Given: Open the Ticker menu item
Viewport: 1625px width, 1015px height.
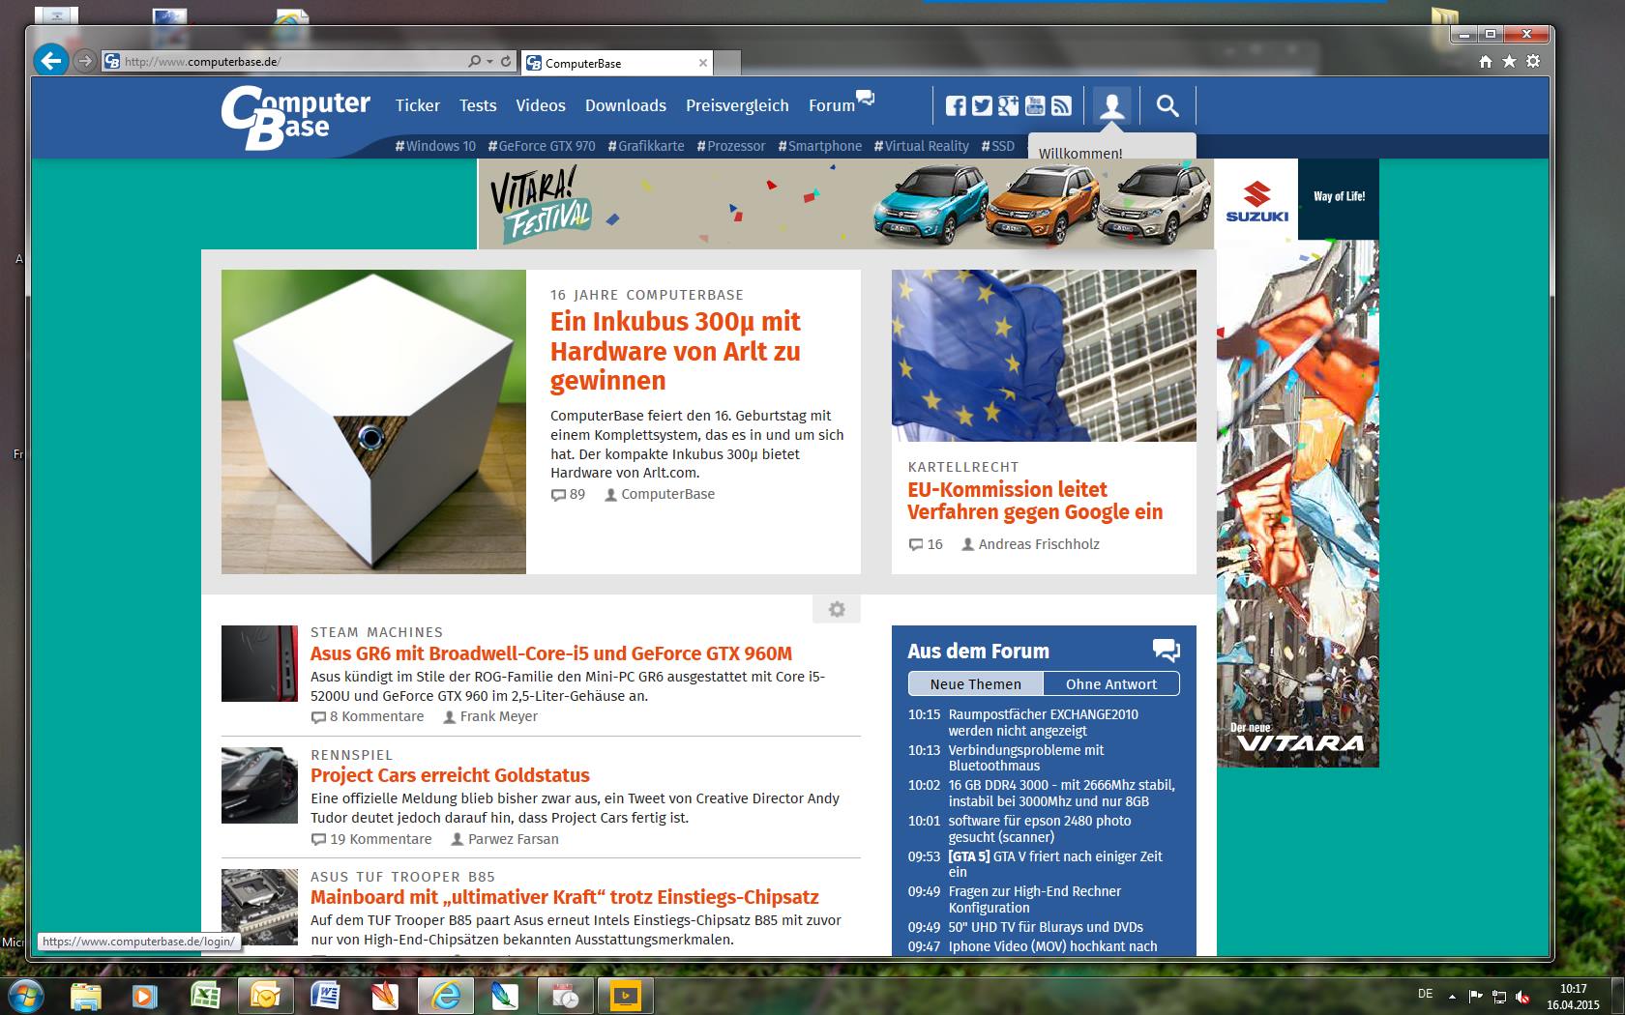Looking at the screenshot, I should pyautogui.click(x=418, y=105).
